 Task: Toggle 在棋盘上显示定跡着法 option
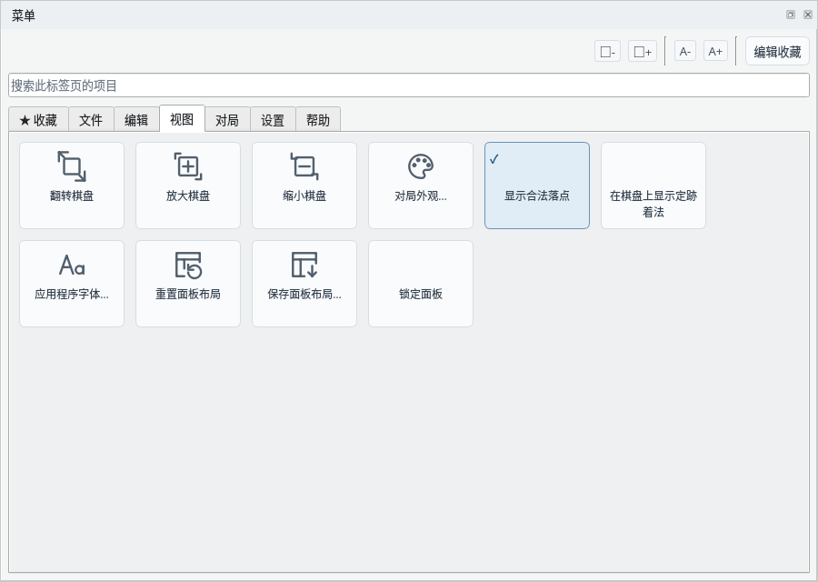tap(653, 186)
